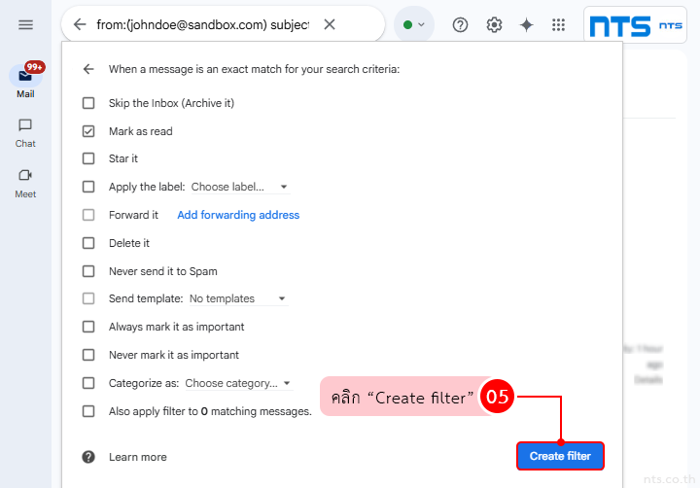700x488 pixels.
Task: Open the active status indicator dropdown
Action: [414, 24]
